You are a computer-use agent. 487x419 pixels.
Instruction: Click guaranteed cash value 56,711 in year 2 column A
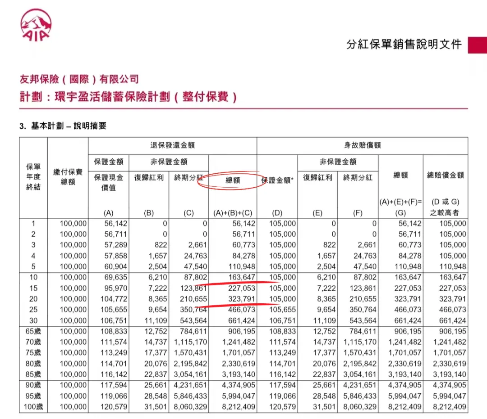(115, 234)
